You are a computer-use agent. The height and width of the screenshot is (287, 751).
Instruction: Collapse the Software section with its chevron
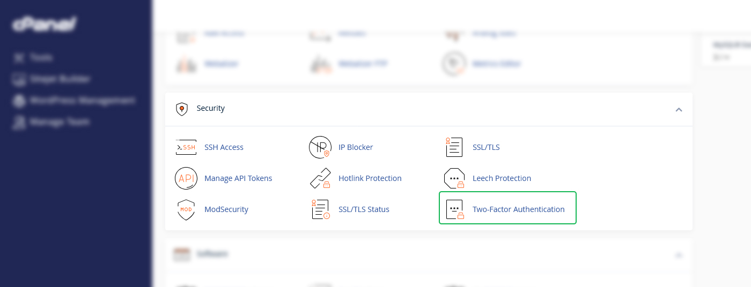click(x=679, y=255)
